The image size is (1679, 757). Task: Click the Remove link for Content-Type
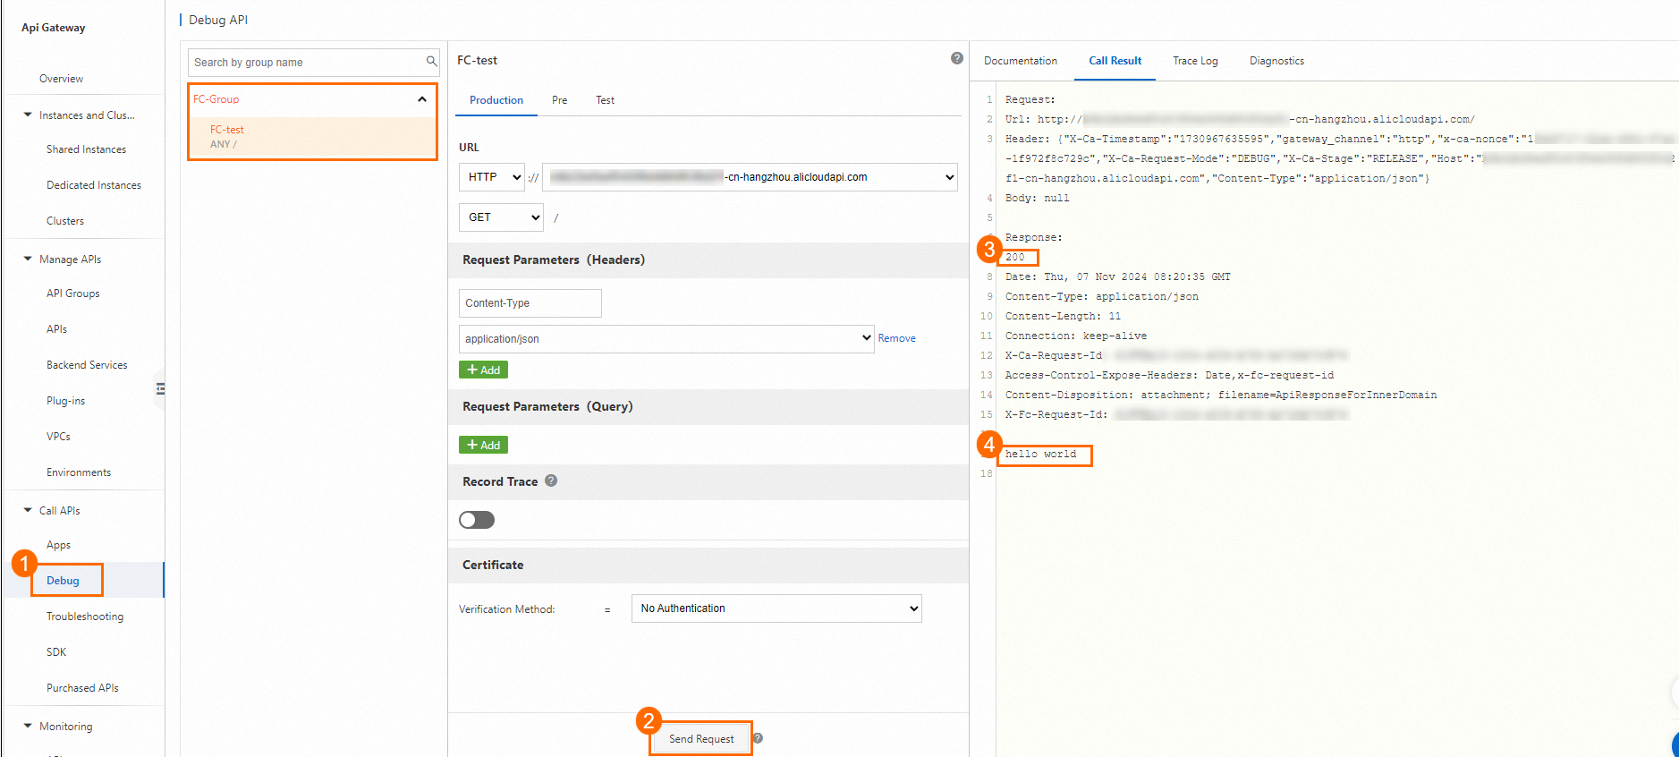(896, 338)
